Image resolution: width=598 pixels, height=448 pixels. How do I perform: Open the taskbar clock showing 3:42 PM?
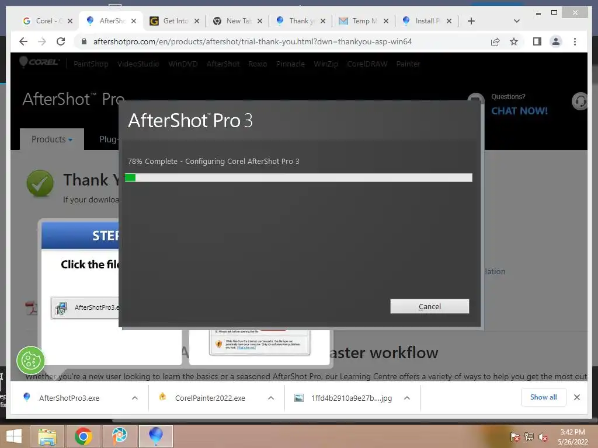[x=572, y=437]
